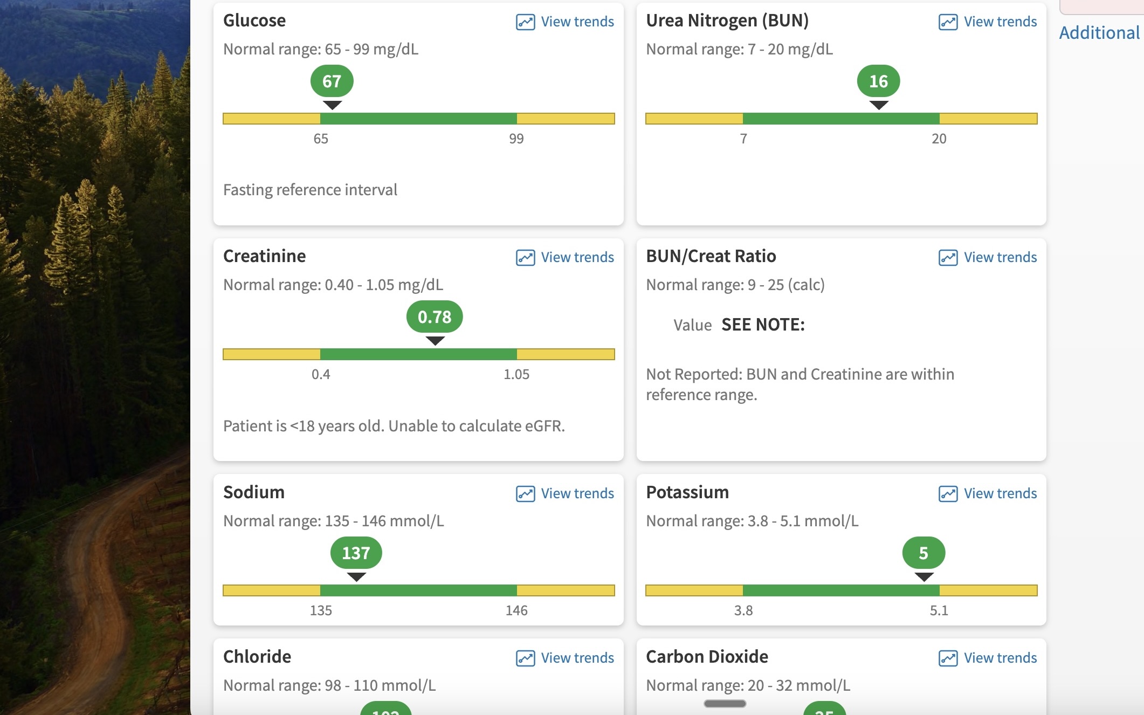This screenshot has height=715, width=1144.
Task: Click the BUN/Creat Ratio trend chart icon
Action: point(948,258)
